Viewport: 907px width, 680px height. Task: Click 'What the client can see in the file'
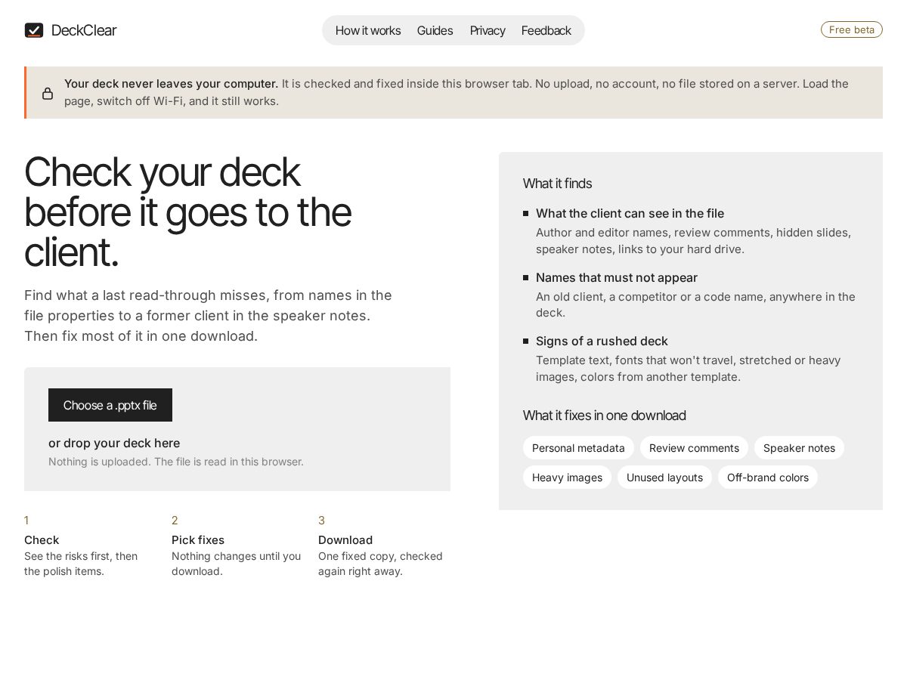[630, 214]
